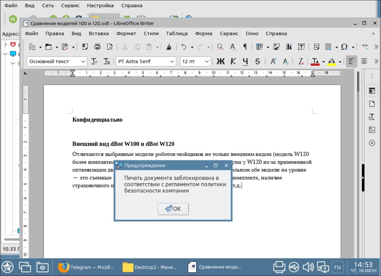The width and height of the screenshot is (381, 276).
Task: Insert a table with the grid icon
Action: (x=260, y=46)
